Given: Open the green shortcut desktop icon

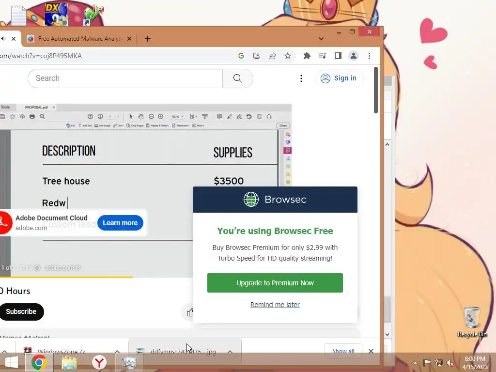Looking at the screenshot, I should [x=93, y=15].
